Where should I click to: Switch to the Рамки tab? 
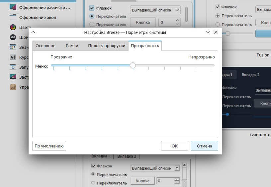tap(72, 46)
